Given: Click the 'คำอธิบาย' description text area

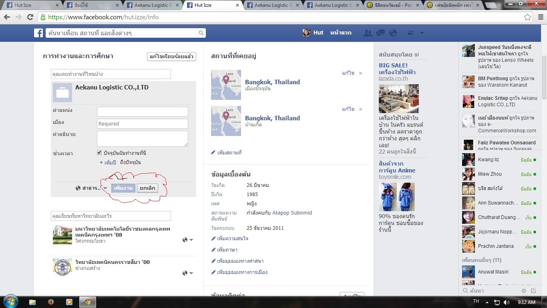Looking at the screenshot, I should click(143, 139).
